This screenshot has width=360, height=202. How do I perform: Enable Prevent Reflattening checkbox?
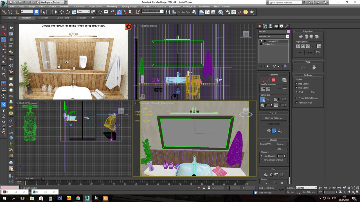[x=296, y=98]
